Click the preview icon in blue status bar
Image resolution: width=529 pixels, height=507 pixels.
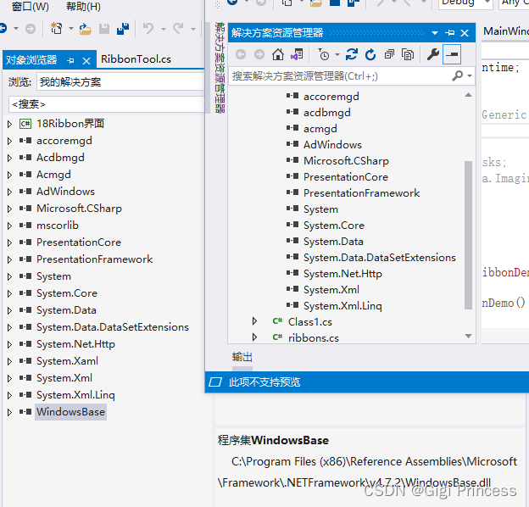[215, 382]
